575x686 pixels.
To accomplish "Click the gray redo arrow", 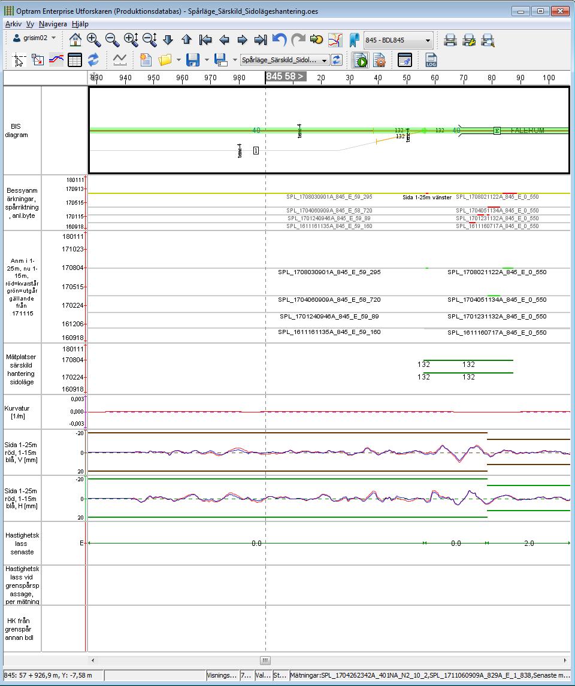I will (298, 40).
